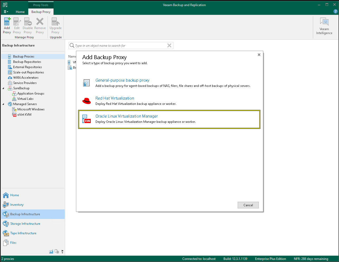Choose the Oracle Linux Virtualization Manager link
The image size is (339, 262).
coord(127,116)
